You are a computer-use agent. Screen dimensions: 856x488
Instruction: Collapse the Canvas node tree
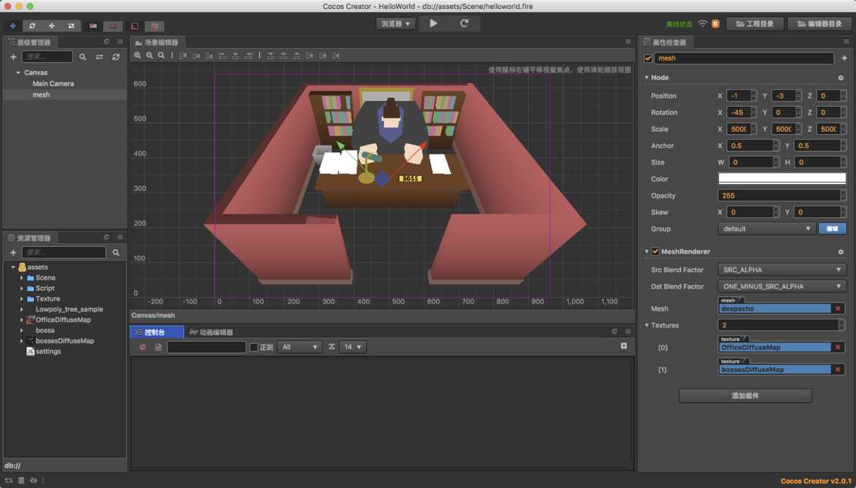pos(18,73)
